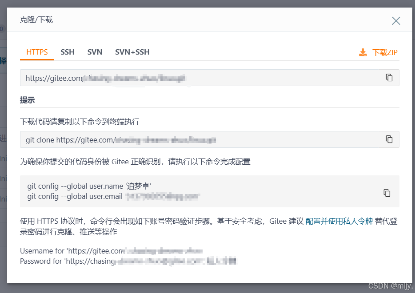Image resolution: width=415 pixels, height=293 pixels.
Task: Open the SVN tab
Action: (95, 52)
